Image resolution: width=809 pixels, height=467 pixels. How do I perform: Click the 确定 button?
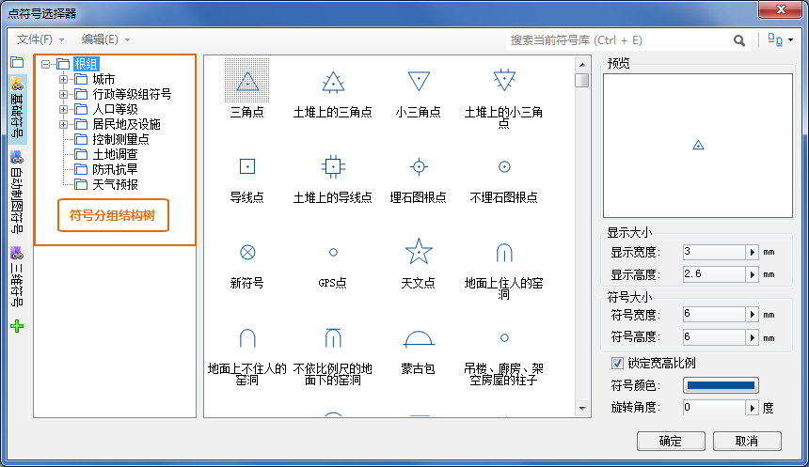[x=671, y=441]
